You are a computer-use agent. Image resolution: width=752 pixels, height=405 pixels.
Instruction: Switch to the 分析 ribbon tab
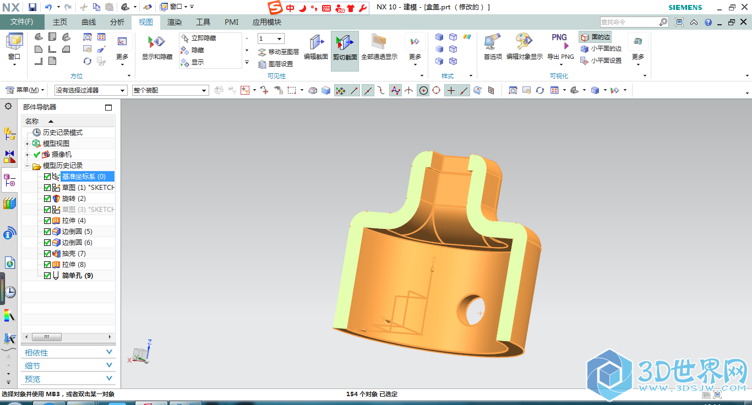pyautogui.click(x=117, y=22)
